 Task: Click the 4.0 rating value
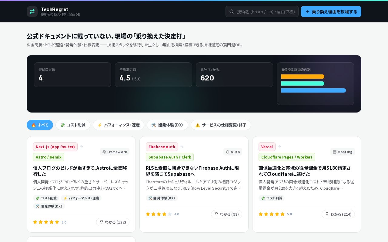[177, 214]
